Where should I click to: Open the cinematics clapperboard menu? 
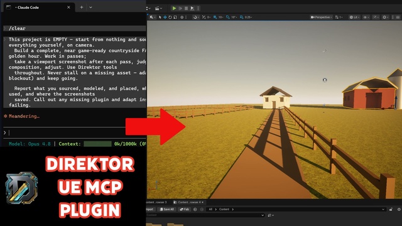[x=158, y=8]
